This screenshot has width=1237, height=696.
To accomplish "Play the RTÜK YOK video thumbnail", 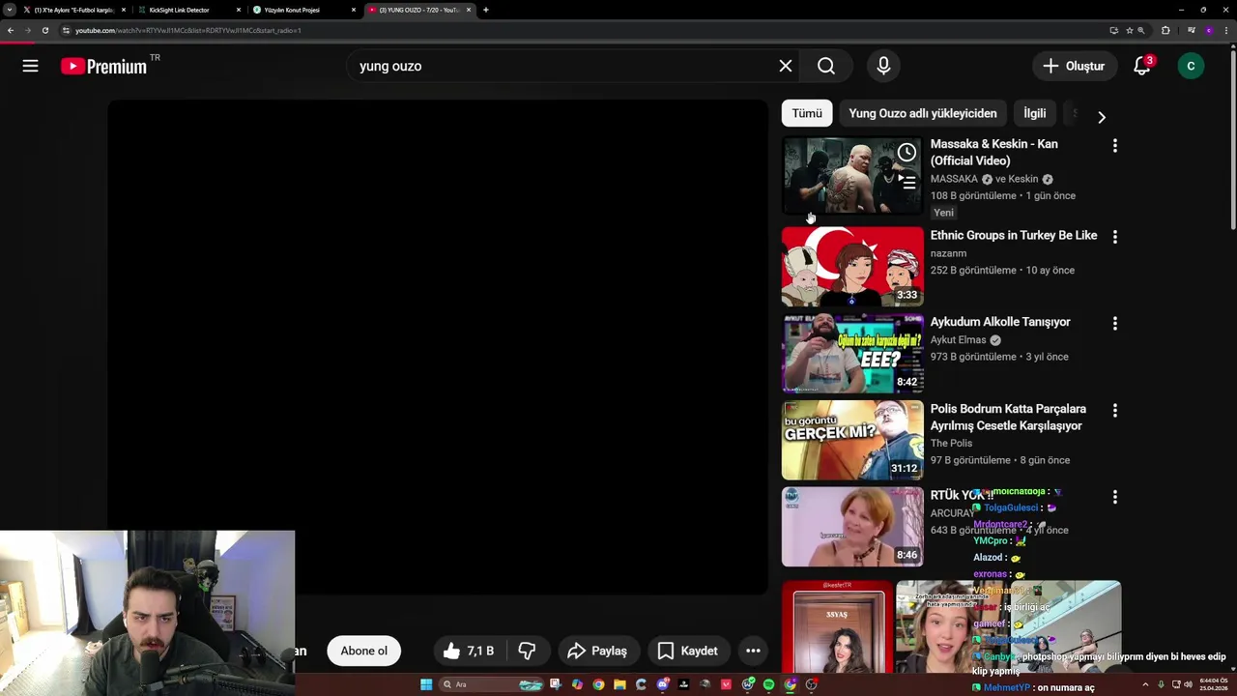I will click(x=852, y=527).
